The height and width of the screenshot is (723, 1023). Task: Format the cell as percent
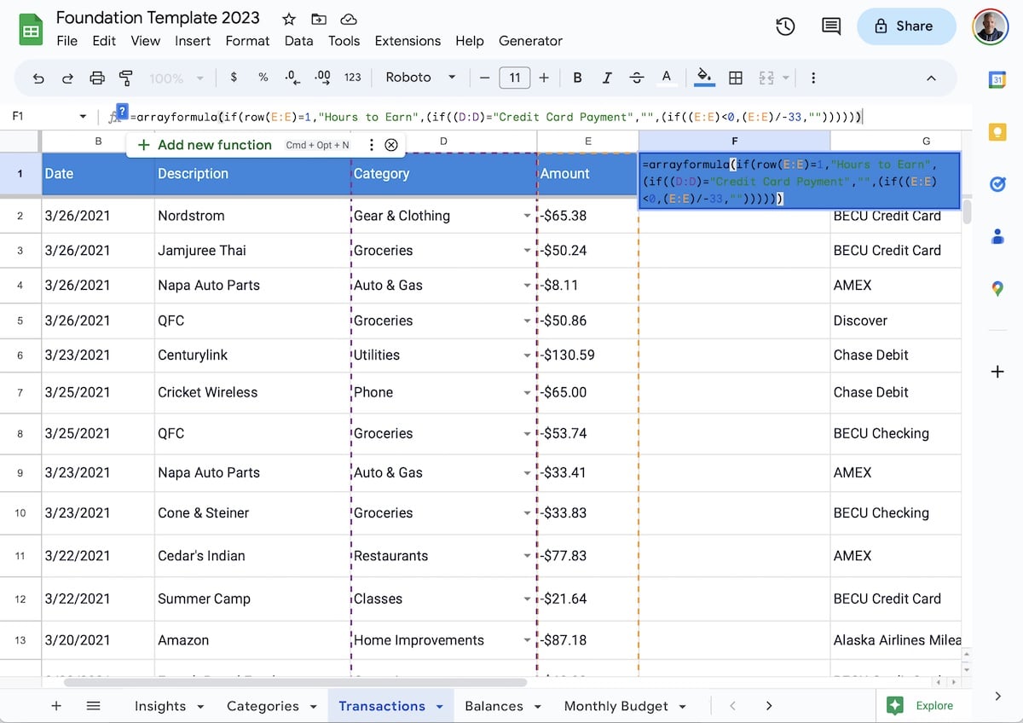(263, 78)
